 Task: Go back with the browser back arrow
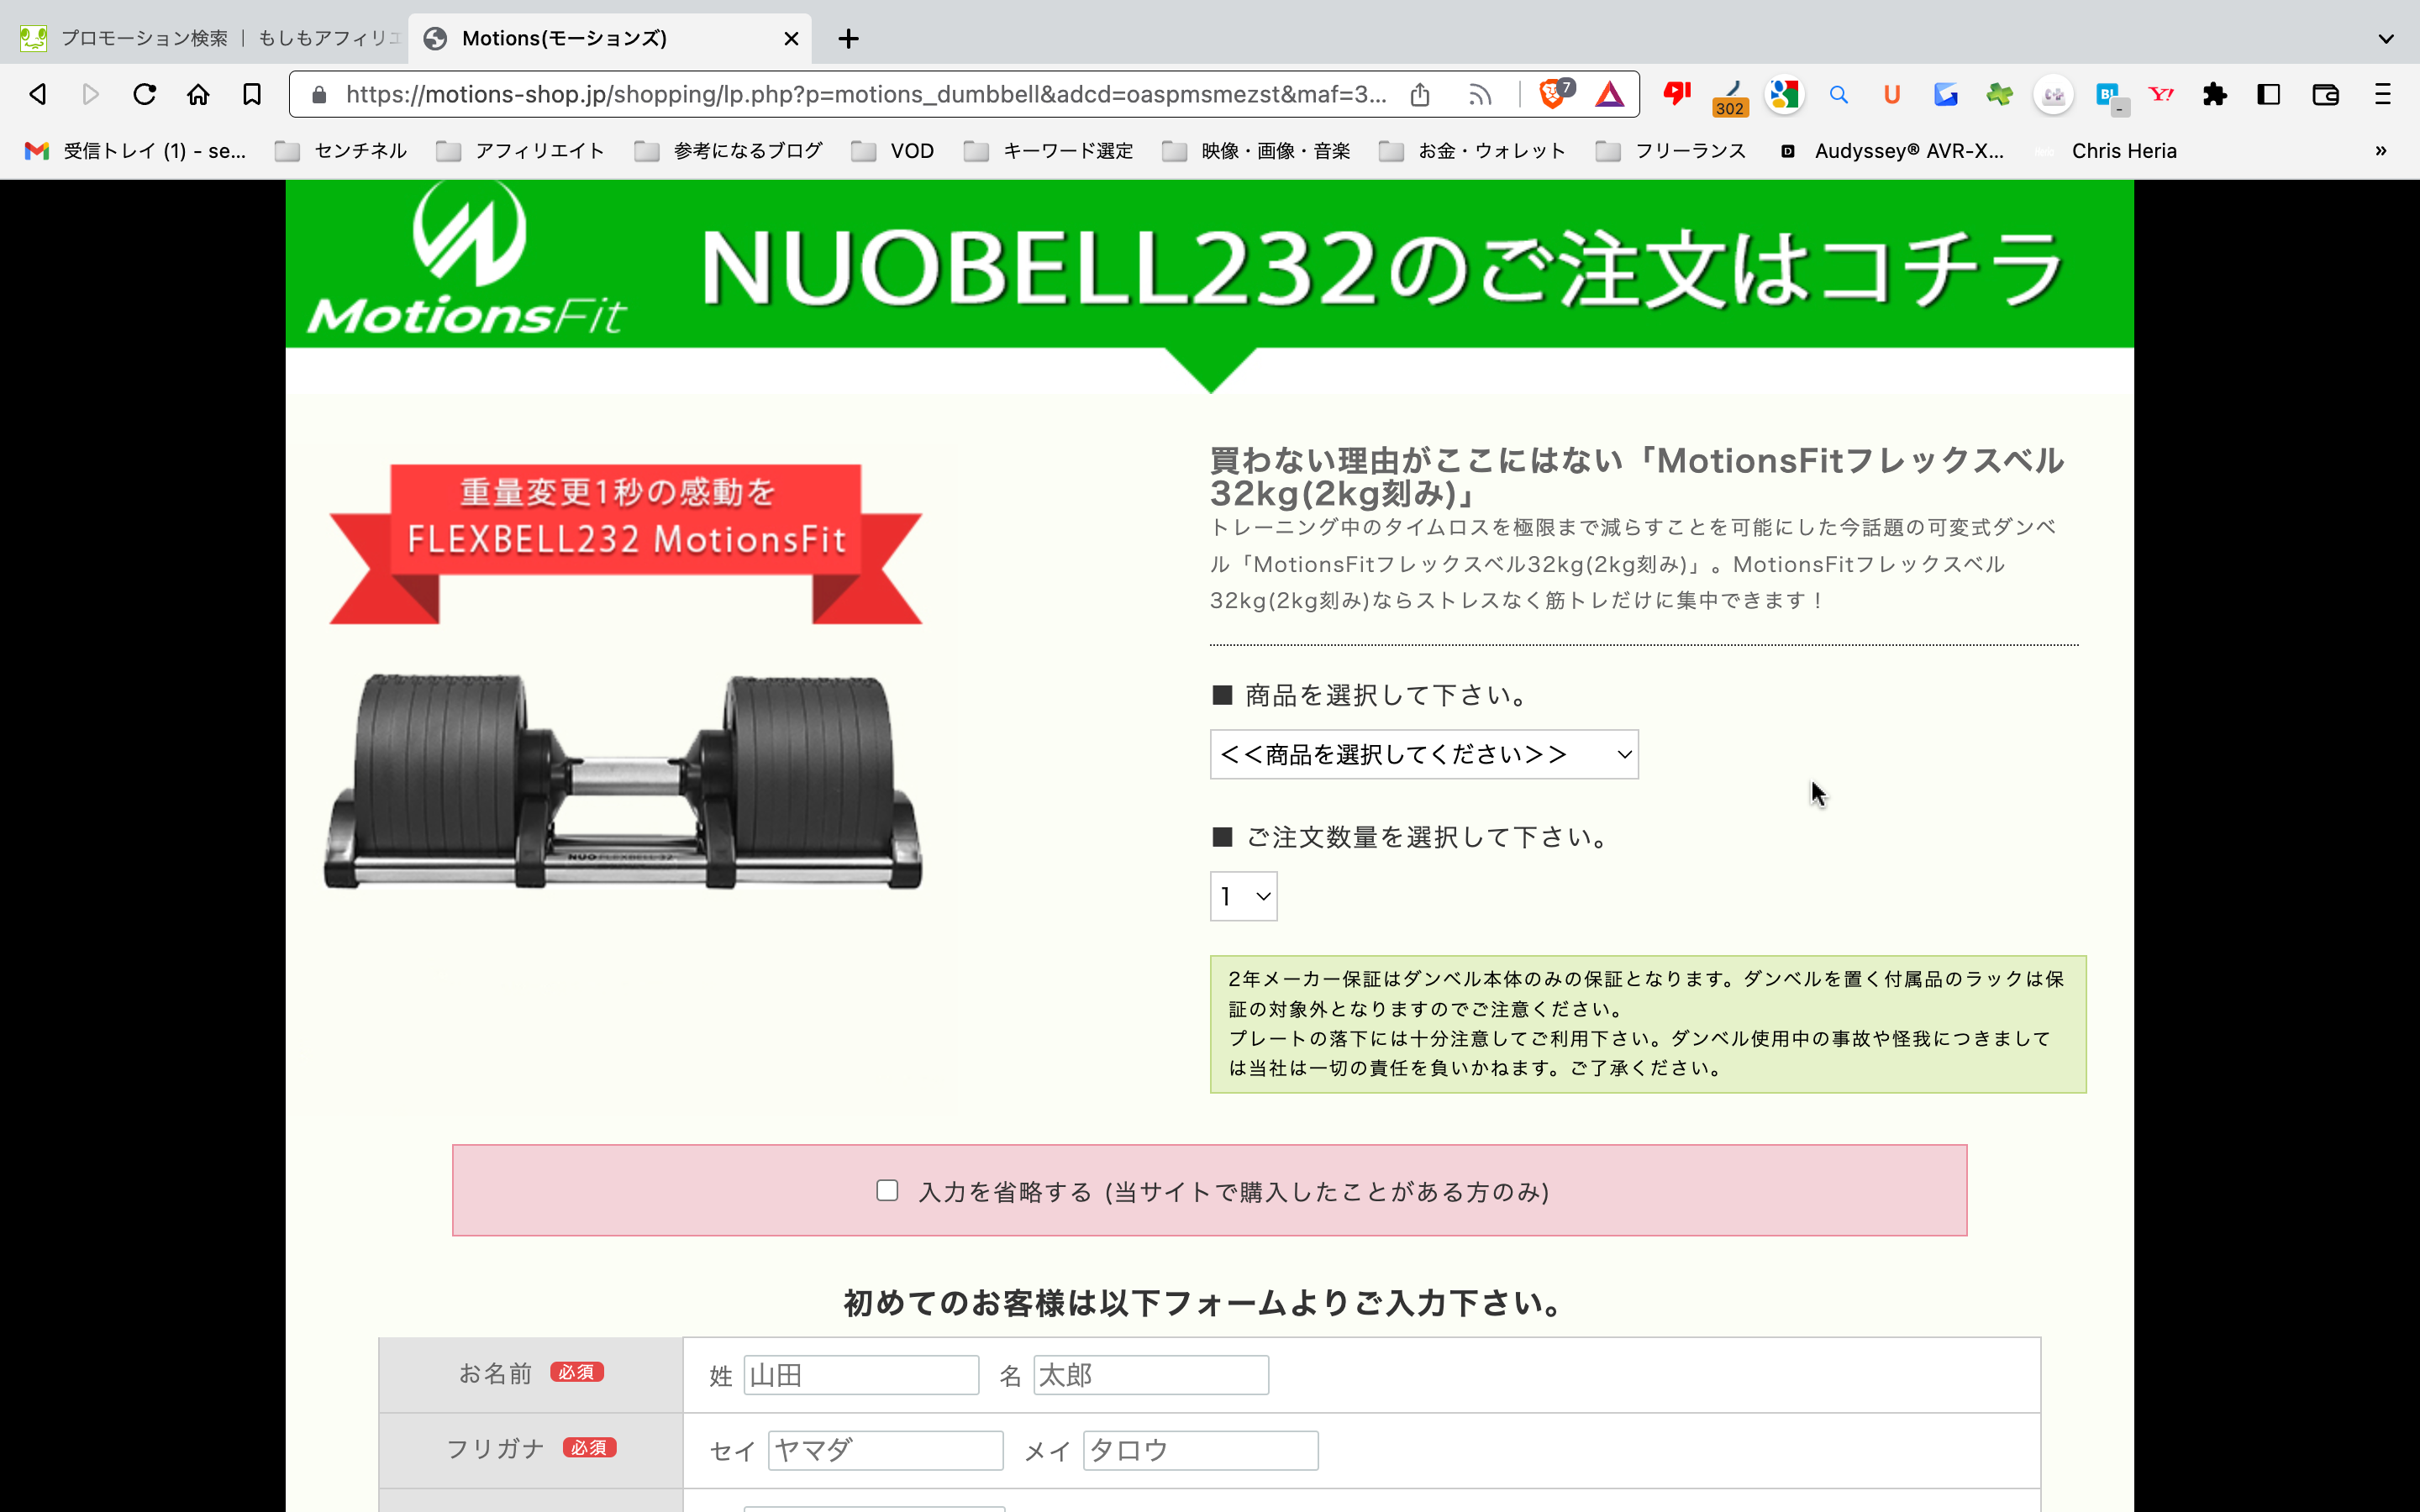pyautogui.click(x=38, y=94)
